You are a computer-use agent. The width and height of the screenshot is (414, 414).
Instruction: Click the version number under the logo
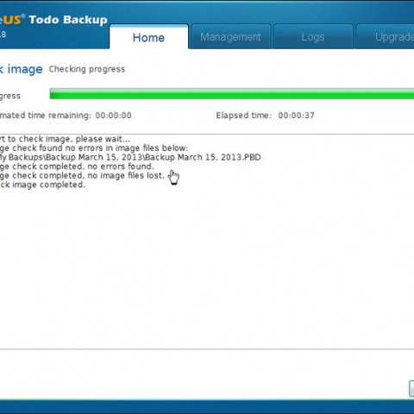pyautogui.click(x=3, y=34)
